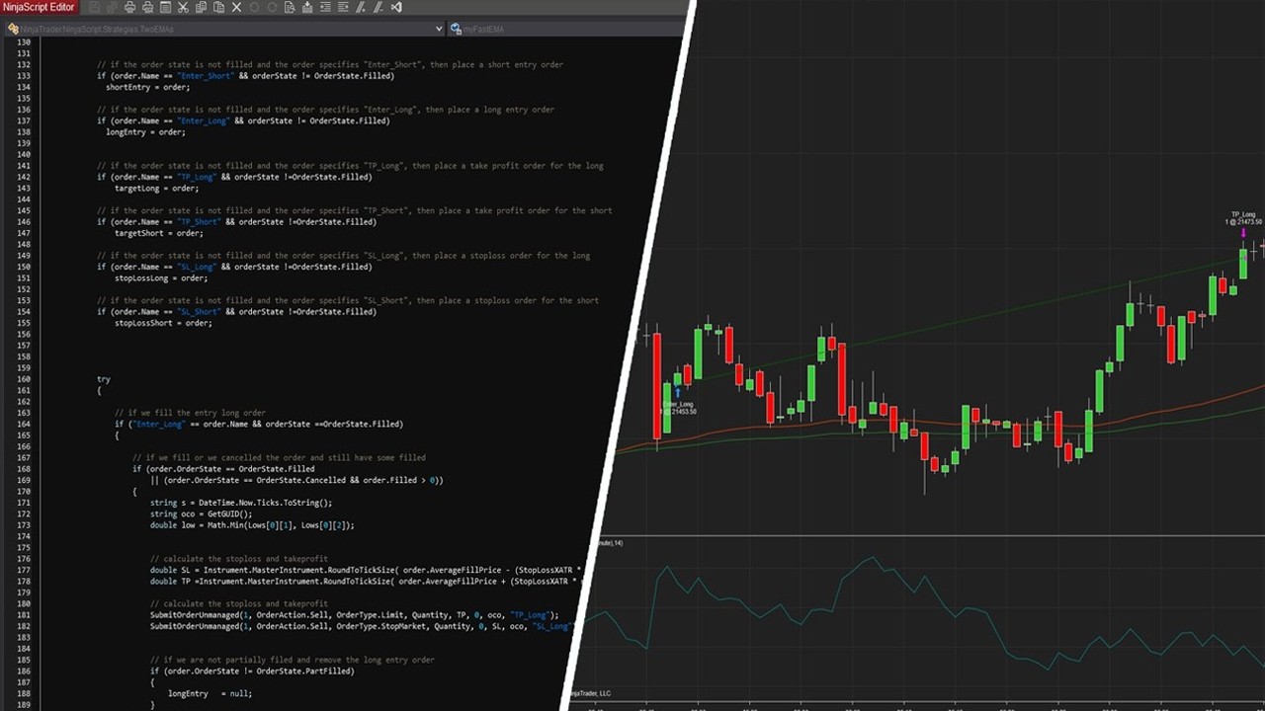The width and height of the screenshot is (1265, 711).
Task: Click line 138 'longEntry = order;'
Action: (145, 132)
